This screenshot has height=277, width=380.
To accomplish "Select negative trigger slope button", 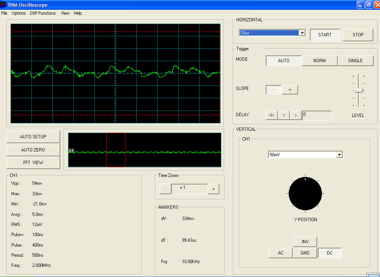I will [x=274, y=90].
